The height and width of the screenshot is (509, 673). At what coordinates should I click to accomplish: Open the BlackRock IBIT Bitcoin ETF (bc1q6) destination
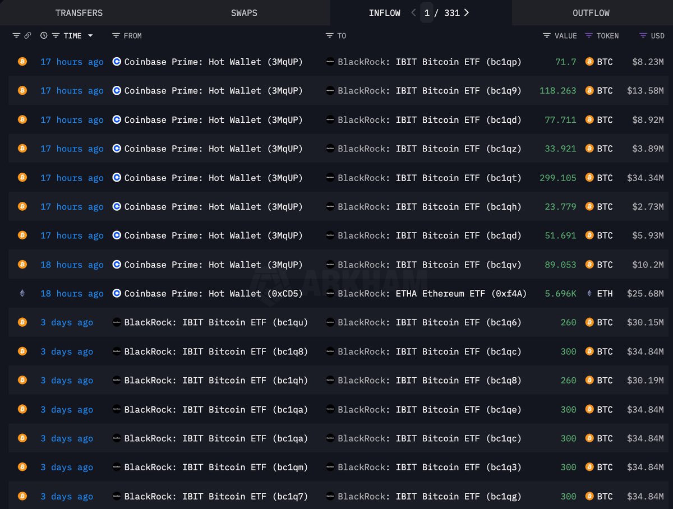click(430, 322)
